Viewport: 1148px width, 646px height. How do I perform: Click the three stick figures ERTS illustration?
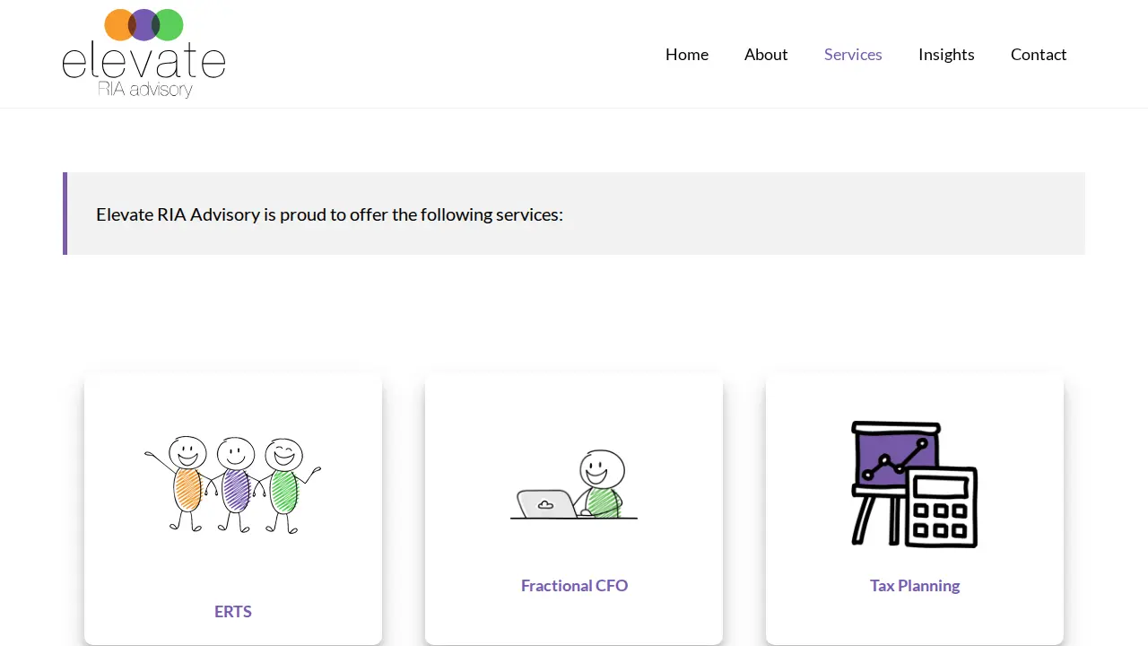(x=233, y=484)
